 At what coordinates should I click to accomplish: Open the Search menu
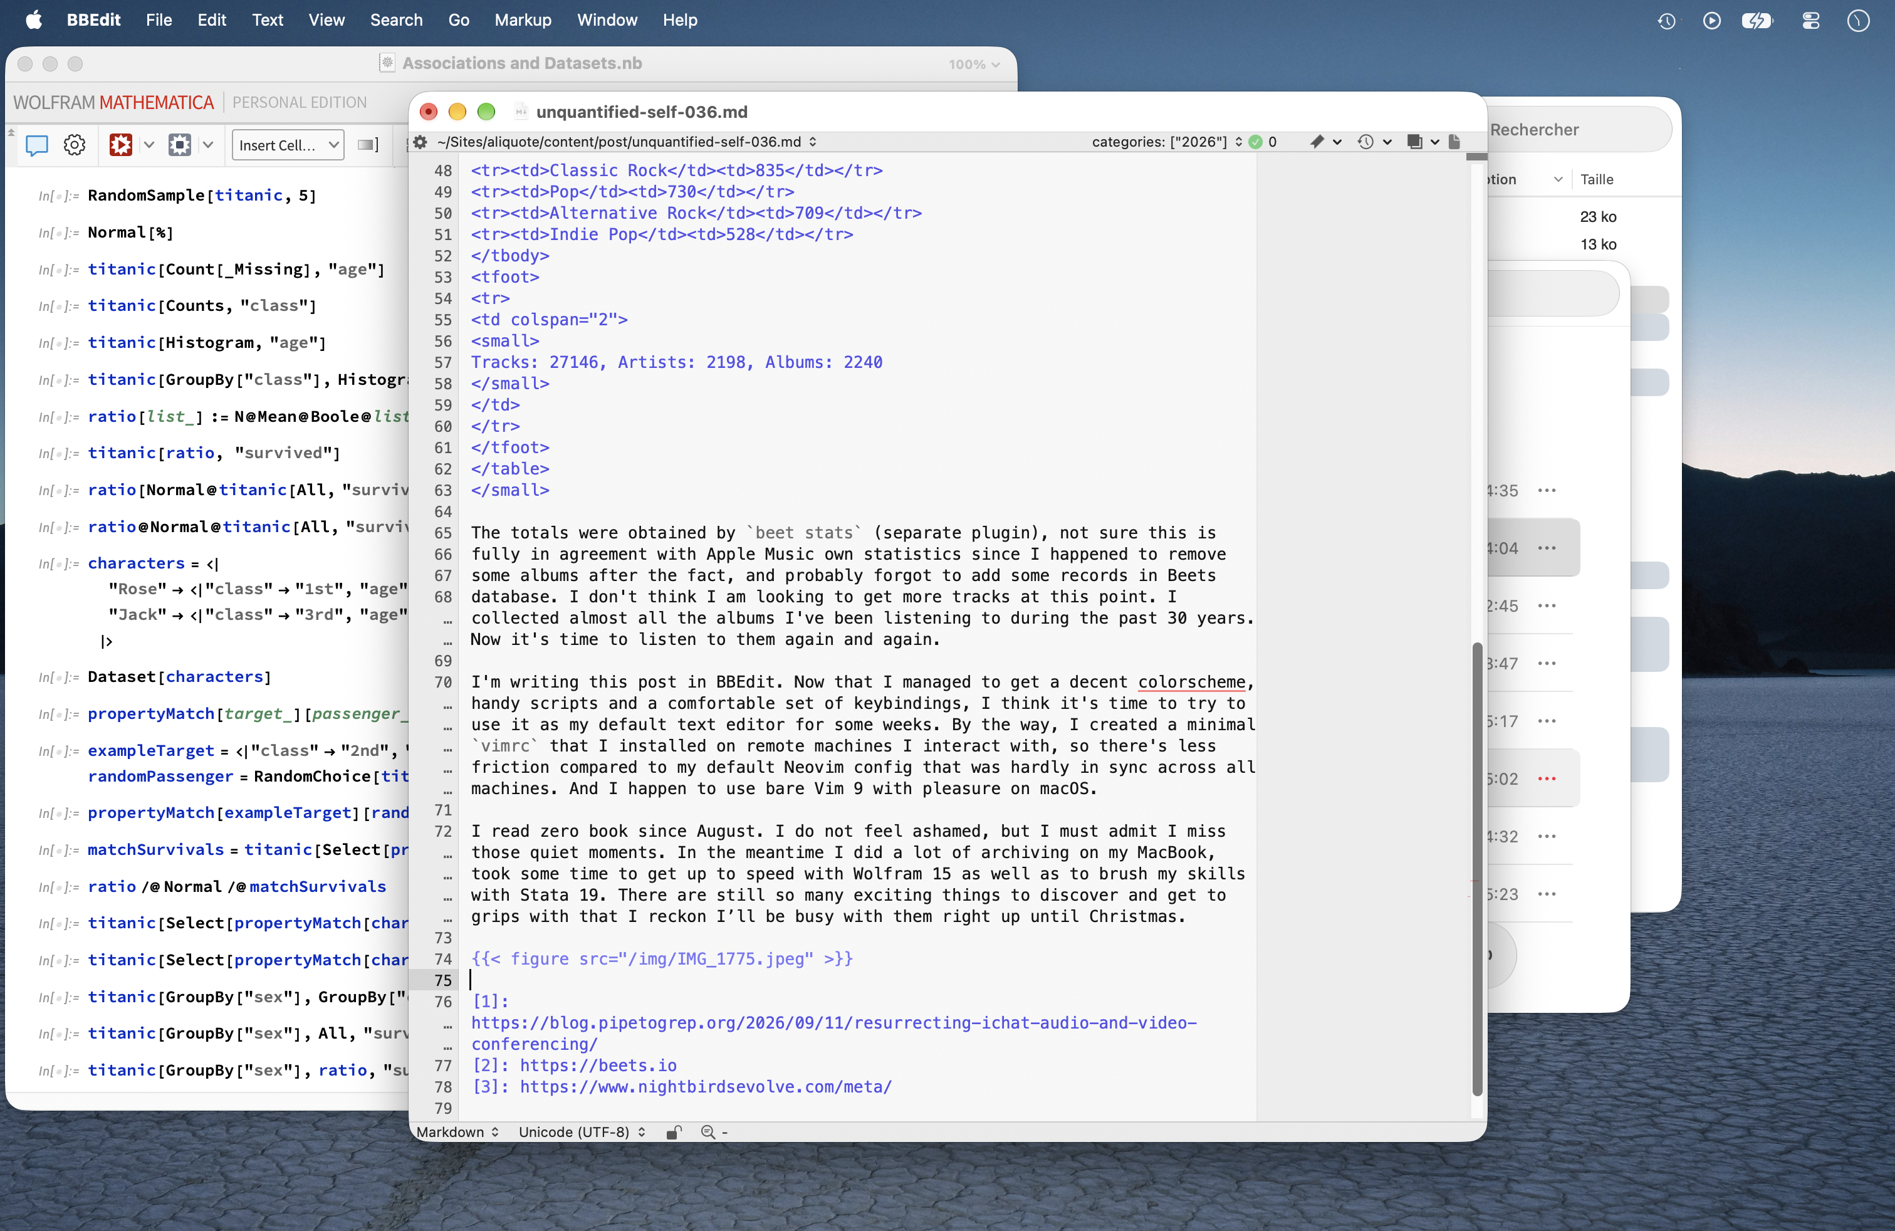coord(395,20)
